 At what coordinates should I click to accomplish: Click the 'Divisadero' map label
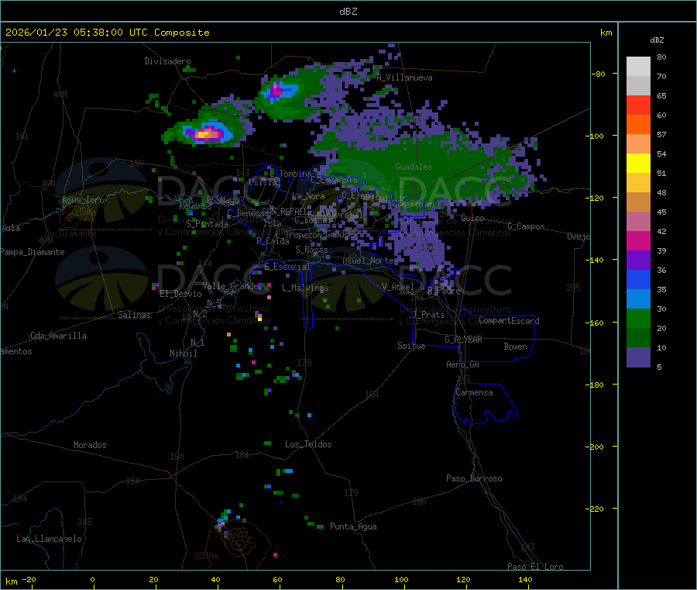click(x=167, y=61)
